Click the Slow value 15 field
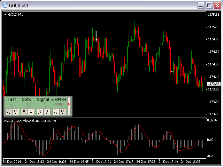Image resolution: width=223 pixels, height=167 pixels. (x=29, y=105)
